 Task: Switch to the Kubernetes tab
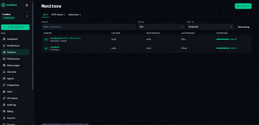(74, 15)
